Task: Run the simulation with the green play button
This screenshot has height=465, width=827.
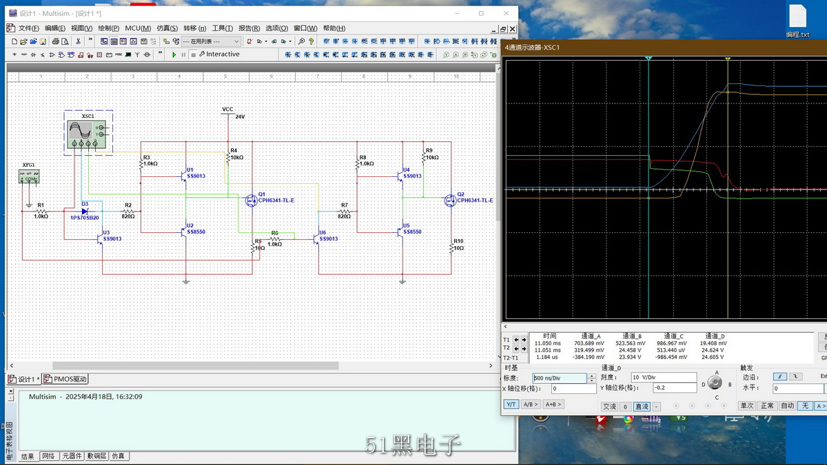Action: point(174,54)
